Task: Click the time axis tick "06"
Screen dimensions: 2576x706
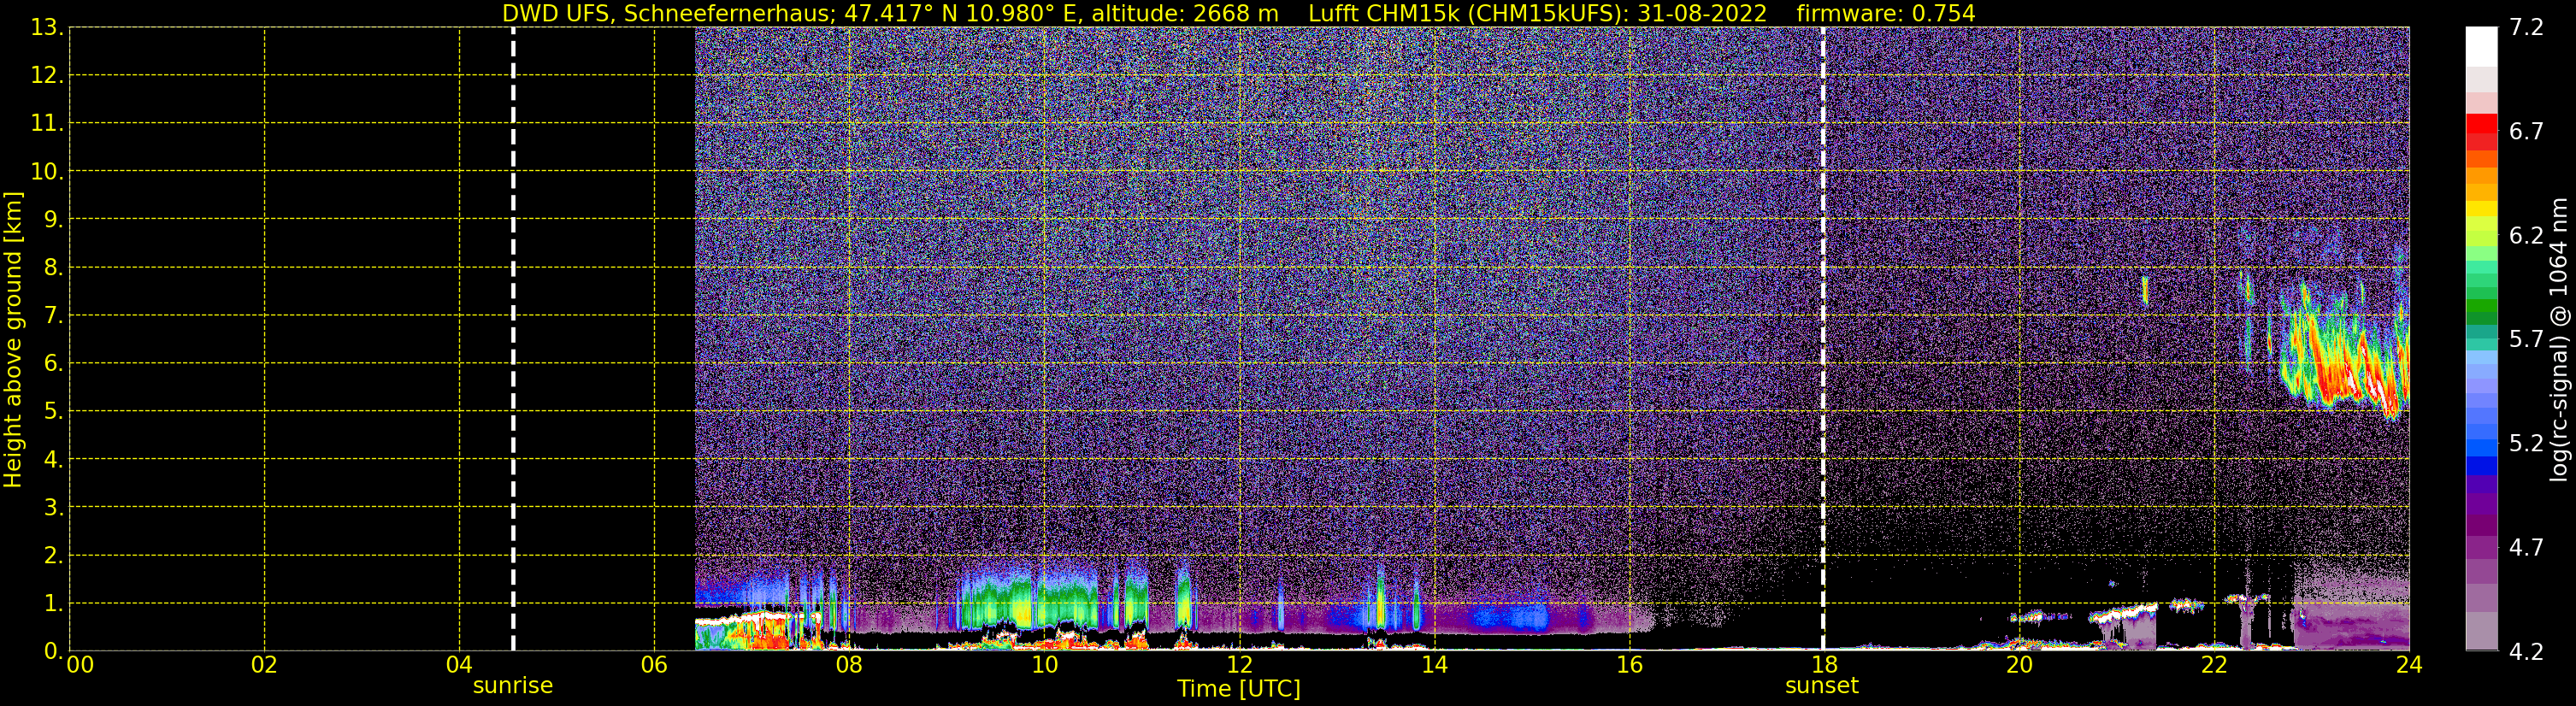Action: (654, 665)
